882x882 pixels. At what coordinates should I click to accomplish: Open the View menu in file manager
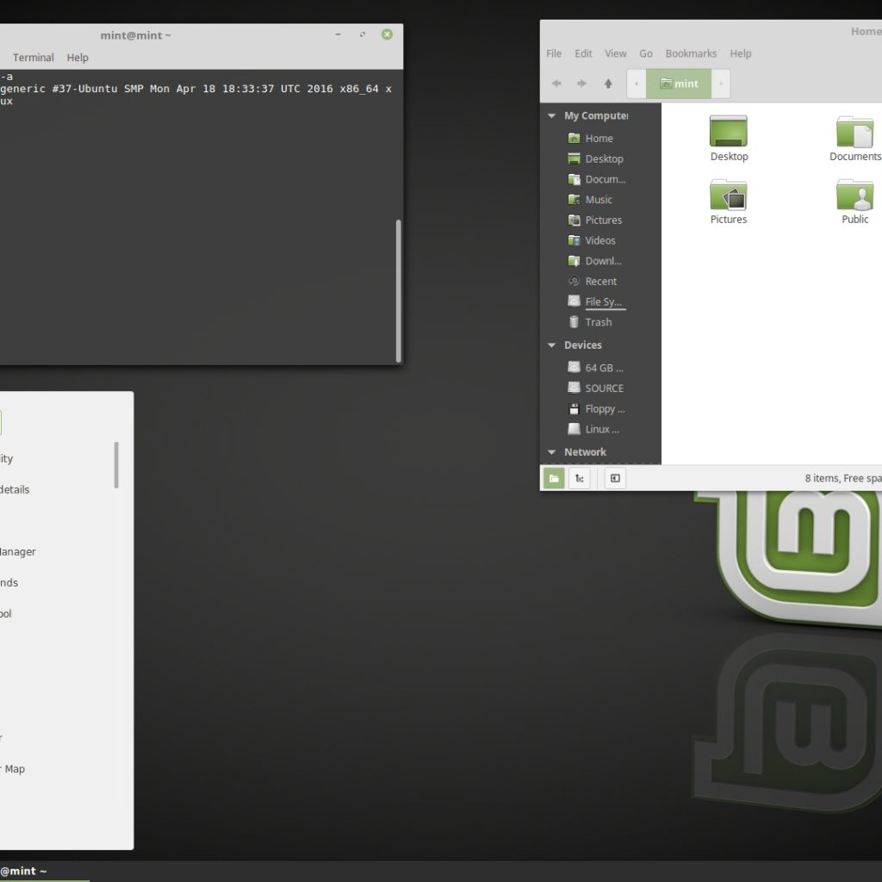(615, 53)
